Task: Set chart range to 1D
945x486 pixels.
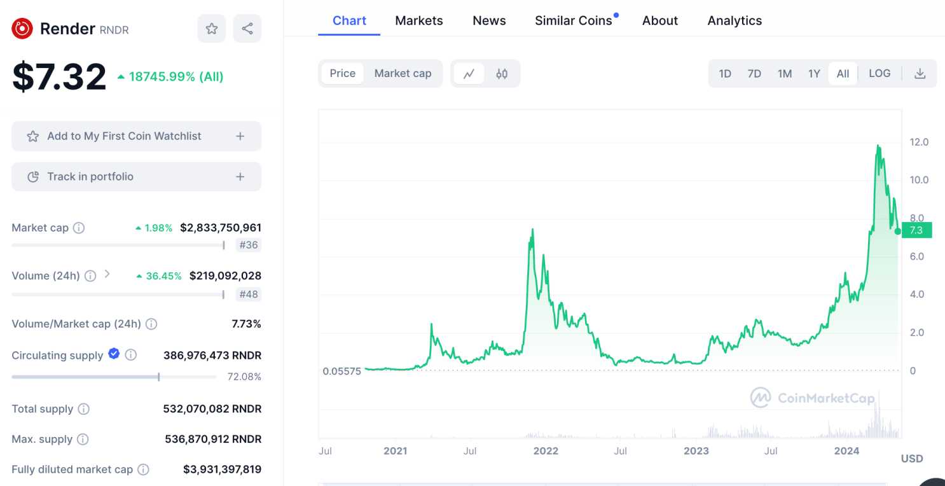Action: (x=725, y=74)
